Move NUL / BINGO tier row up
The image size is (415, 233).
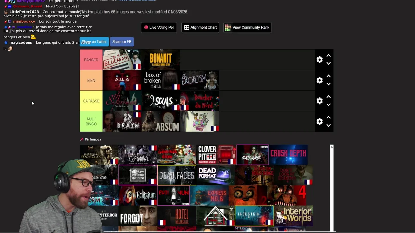click(x=328, y=117)
